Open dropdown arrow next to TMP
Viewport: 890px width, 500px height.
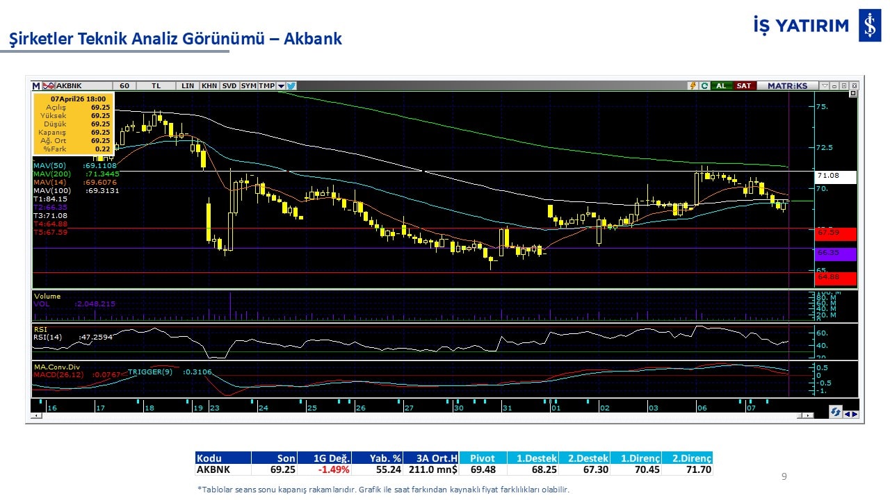pyautogui.click(x=281, y=86)
